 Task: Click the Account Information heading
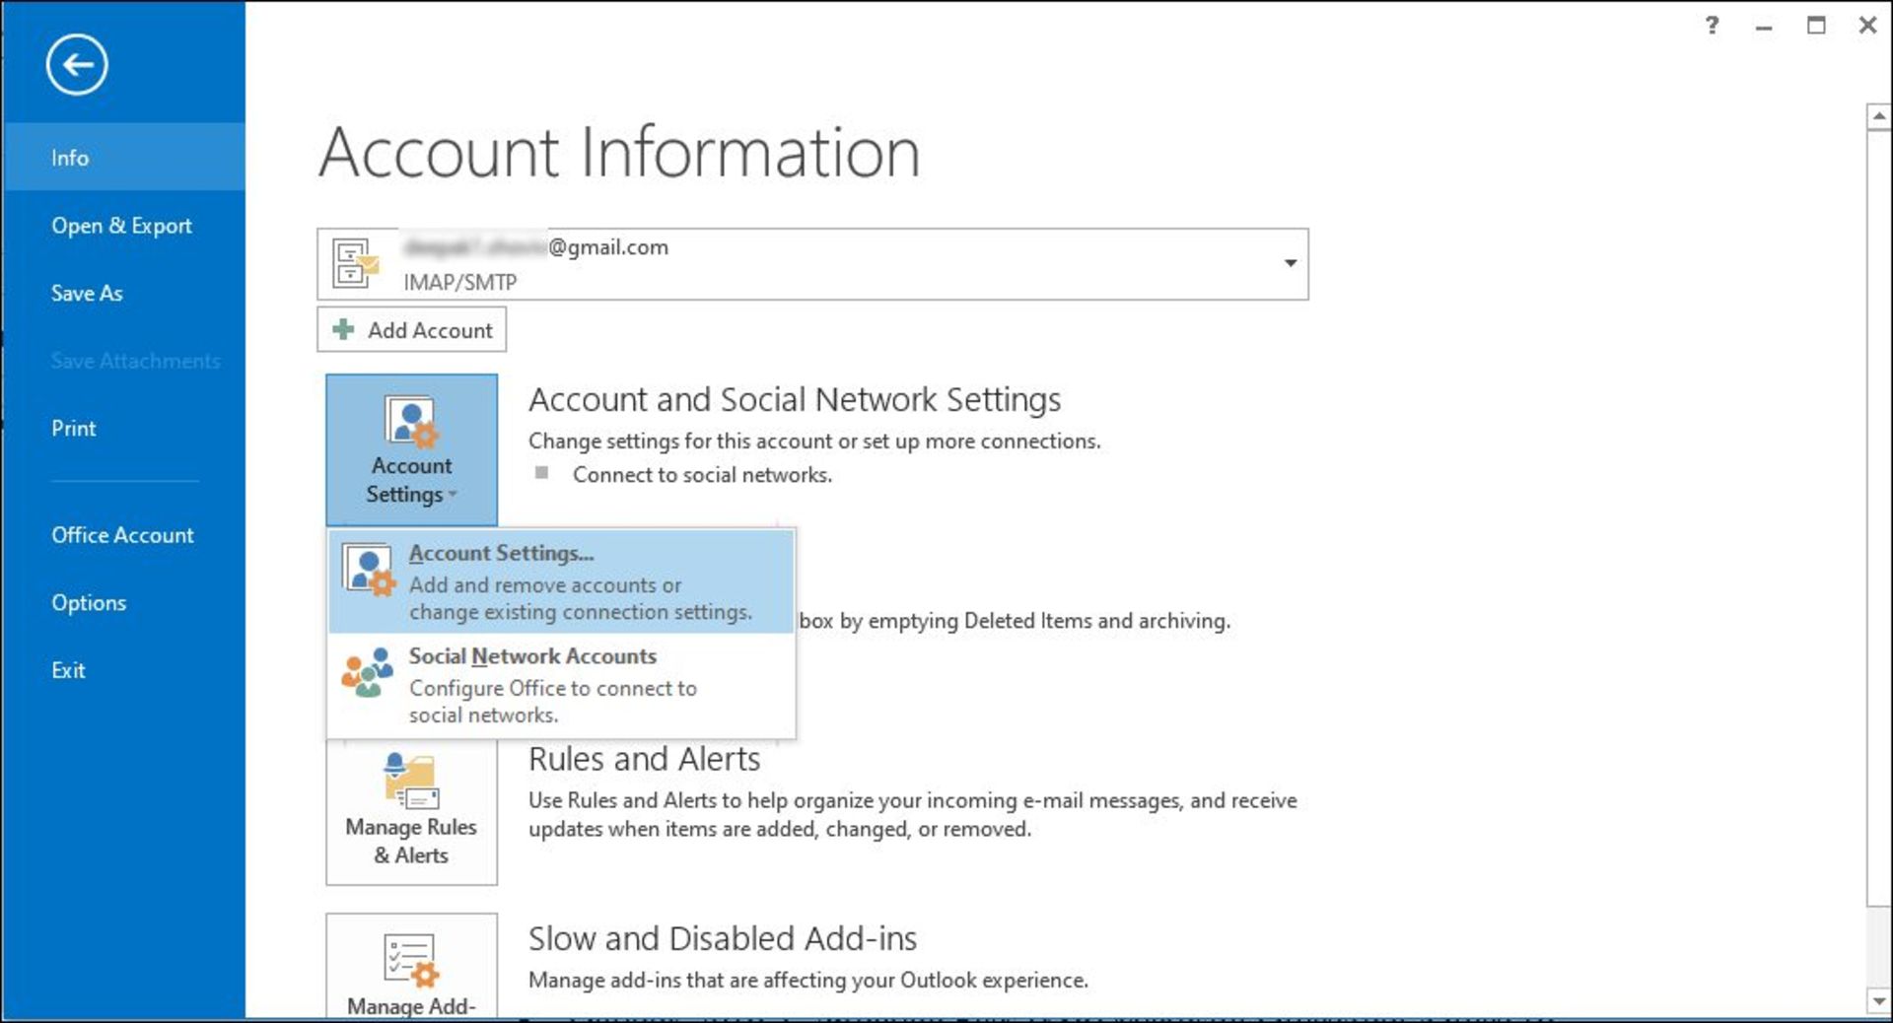[x=619, y=153]
